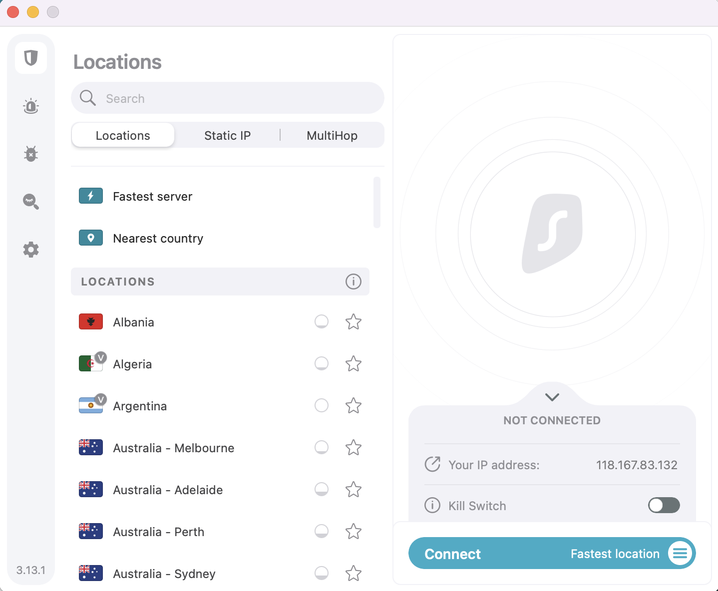The image size is (718, 591).
Task: Star Australia - Adelaide as favorite
Action: click(354, 490)
